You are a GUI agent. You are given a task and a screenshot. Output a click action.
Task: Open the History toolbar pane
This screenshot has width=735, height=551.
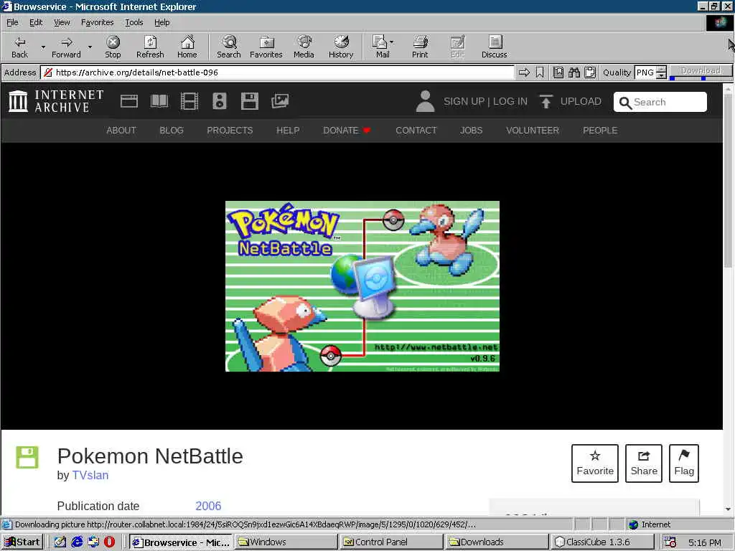341,47
